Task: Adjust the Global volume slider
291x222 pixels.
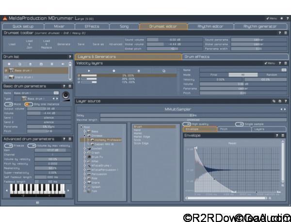Action: coord(175,44)
